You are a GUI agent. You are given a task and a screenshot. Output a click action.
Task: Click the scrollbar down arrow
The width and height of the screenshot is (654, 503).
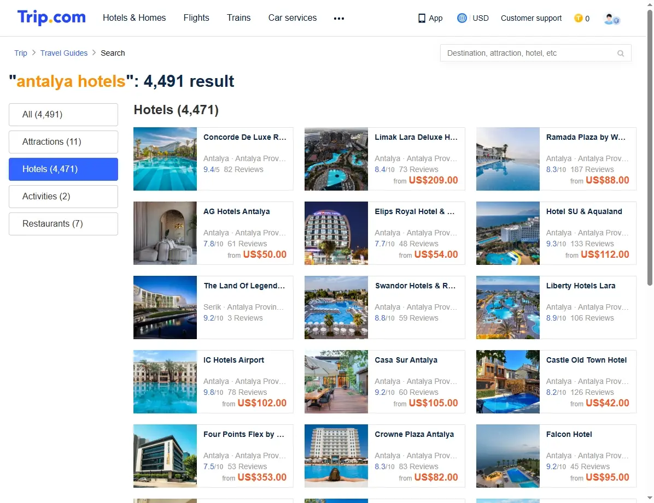click(x=650, y=498)
